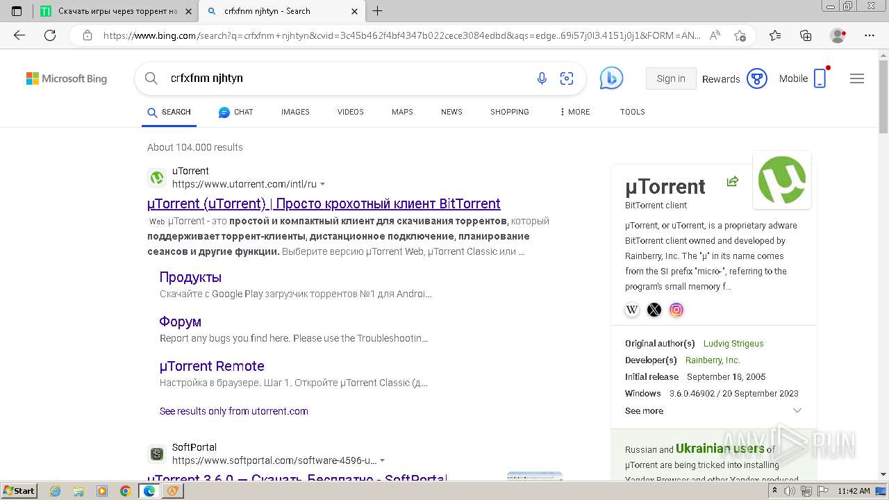
Task: Open the Rainberry, Inc. developer link
Action: point(713,360)
